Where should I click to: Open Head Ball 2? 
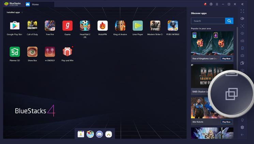(x=85, y=26)
